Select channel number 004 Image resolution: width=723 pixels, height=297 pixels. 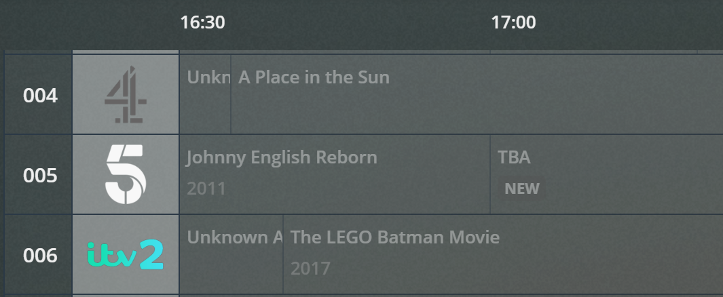pos(40,96)
